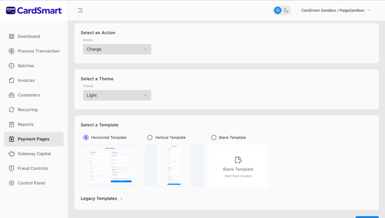The image size is (385, 218).
Task: Click the Fraud Controls shield icon
Action: tap(11, 169)
